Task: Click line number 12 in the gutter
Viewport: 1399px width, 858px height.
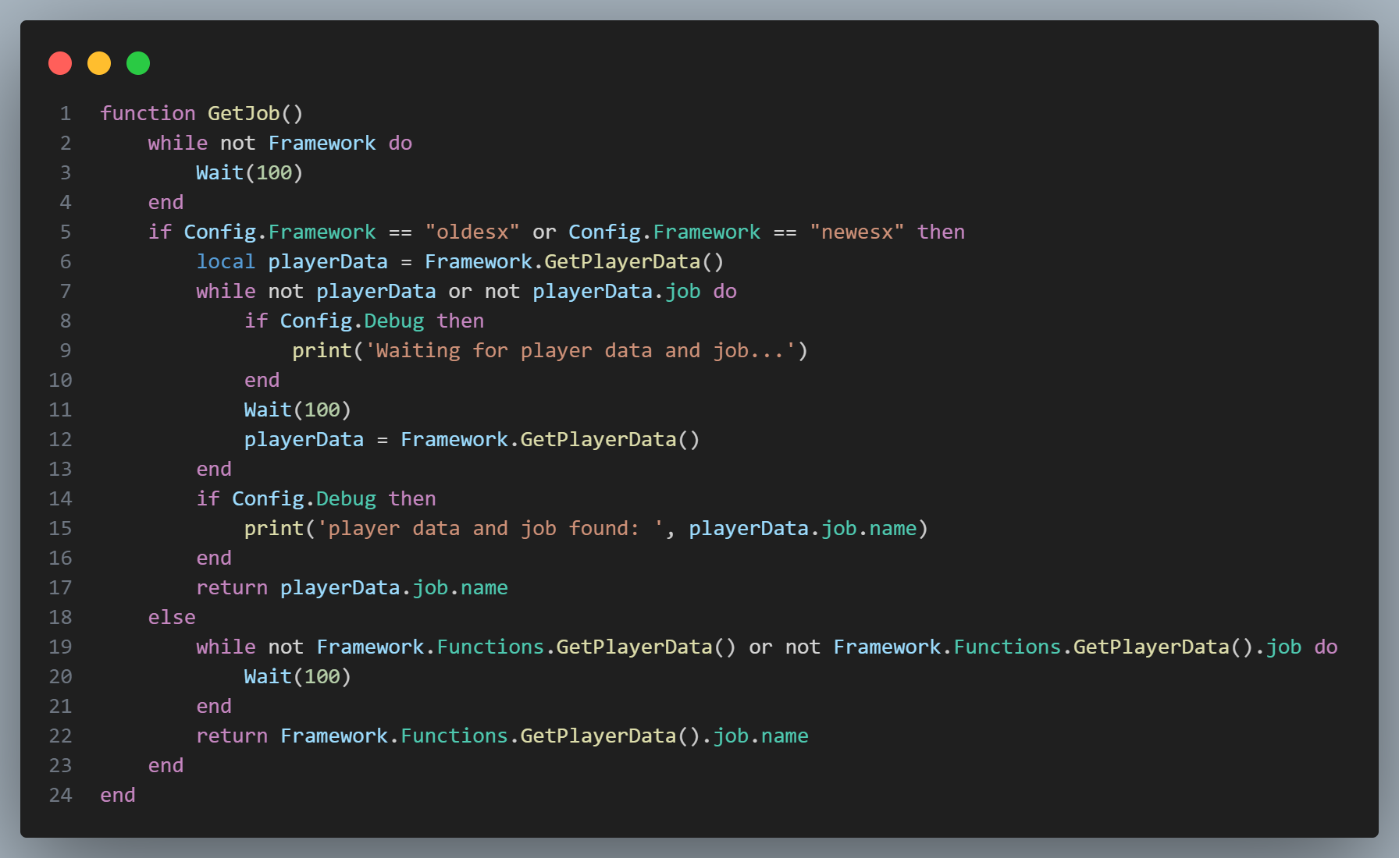Action: [60, 440]
